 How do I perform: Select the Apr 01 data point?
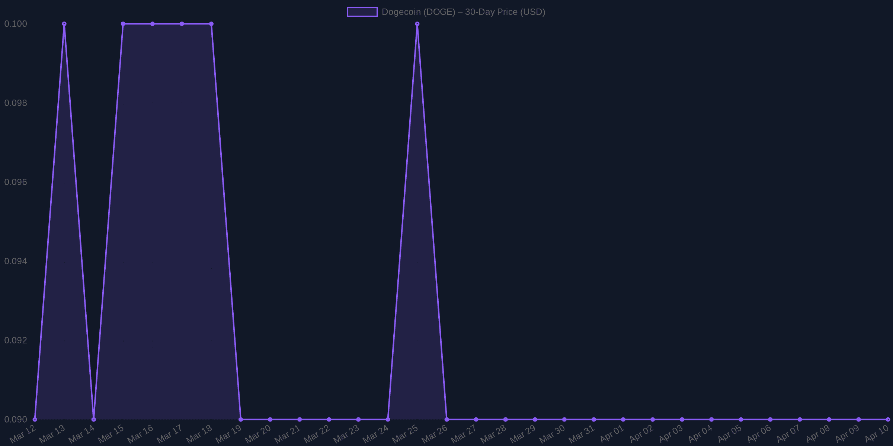coord(623,419)
